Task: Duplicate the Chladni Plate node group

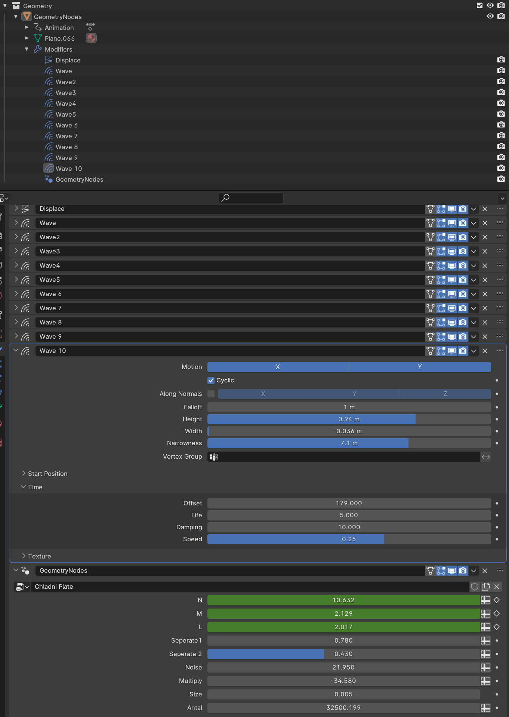Action: click(486, 587)
